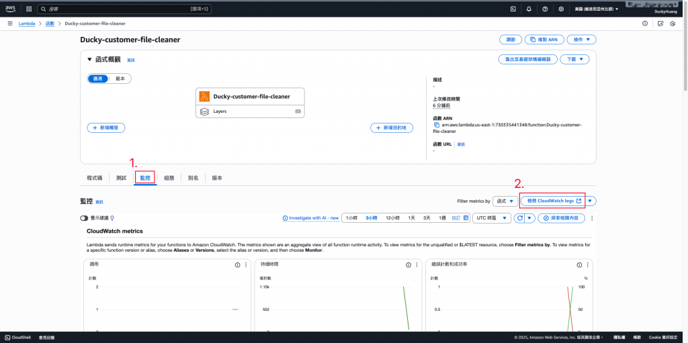Click the AWS logo in the header

click(11, 8)
